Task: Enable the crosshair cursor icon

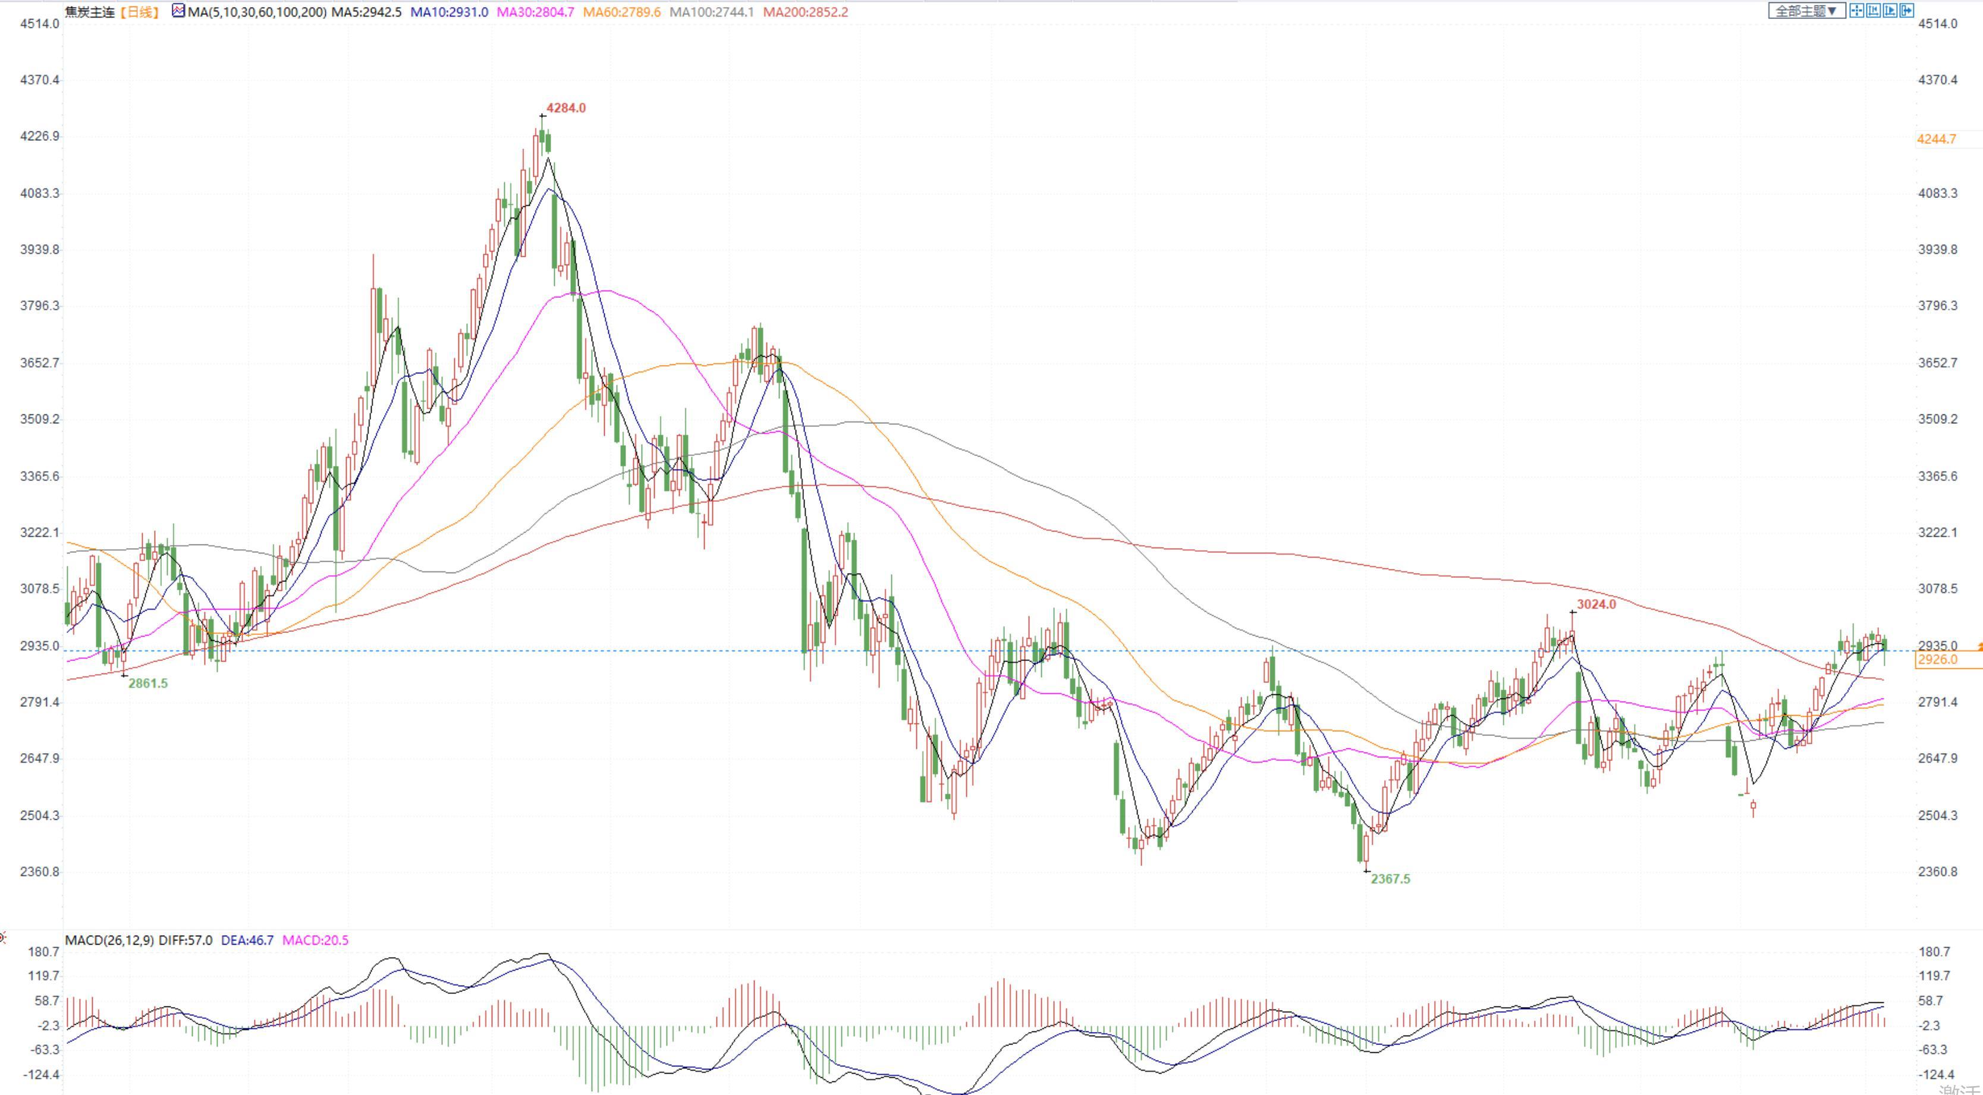Action: point(1857,11)
